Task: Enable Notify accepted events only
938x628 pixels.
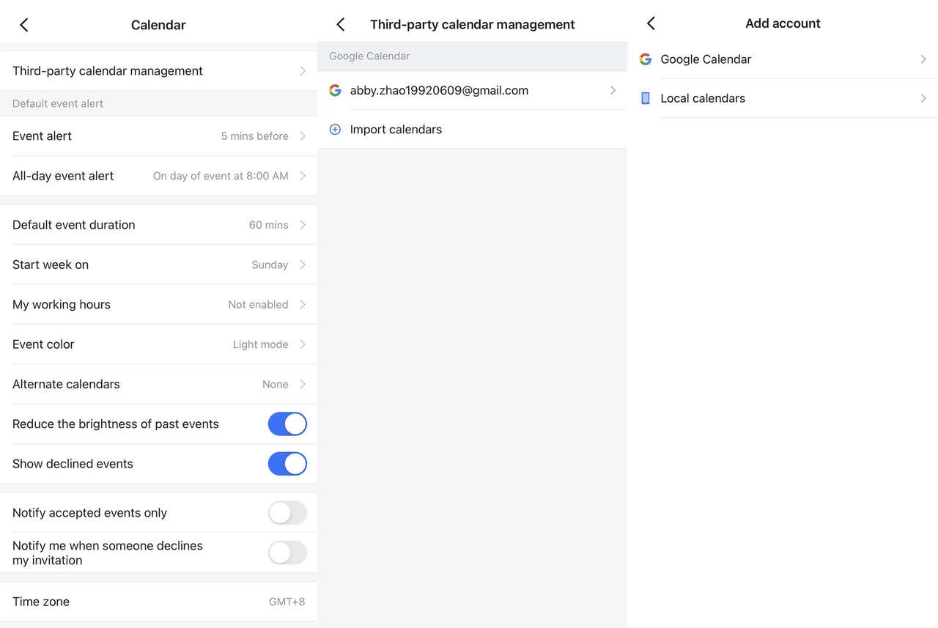Action: pyautogui.click(x=287, y=513)
